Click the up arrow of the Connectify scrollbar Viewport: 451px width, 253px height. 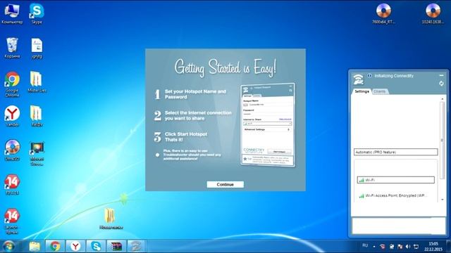pos(443,98)
